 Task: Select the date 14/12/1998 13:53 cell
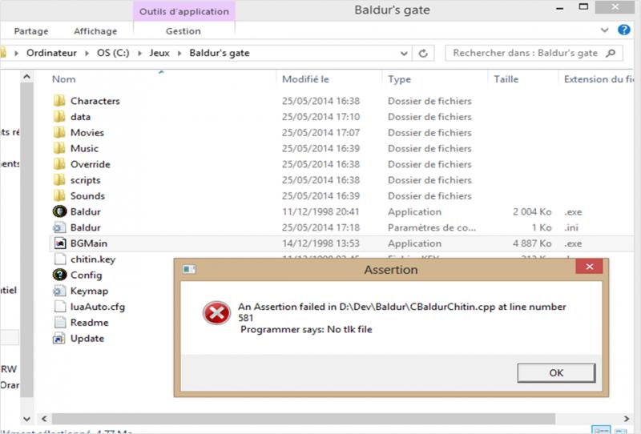[320, 243]
